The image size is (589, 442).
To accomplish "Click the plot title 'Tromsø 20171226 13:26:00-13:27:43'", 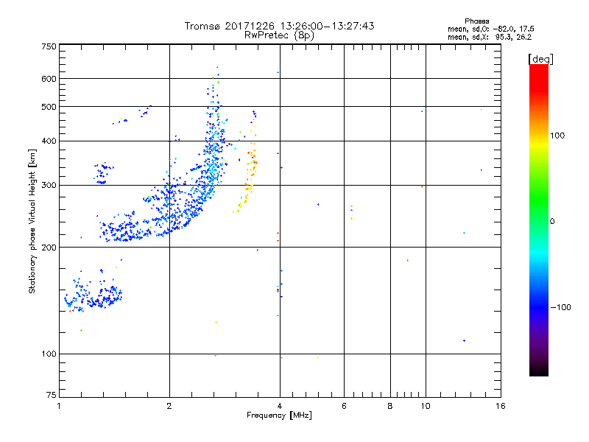I will pyautogui.click(x=279, y=26).
